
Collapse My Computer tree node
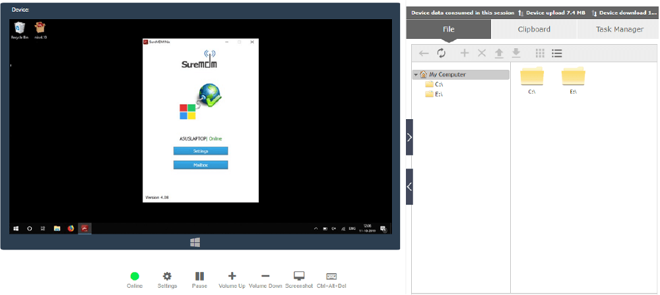point(415,75)
